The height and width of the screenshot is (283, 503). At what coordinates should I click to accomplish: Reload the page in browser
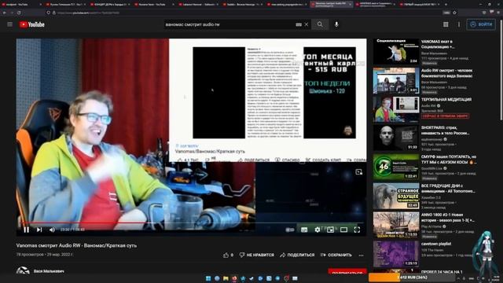19,13
